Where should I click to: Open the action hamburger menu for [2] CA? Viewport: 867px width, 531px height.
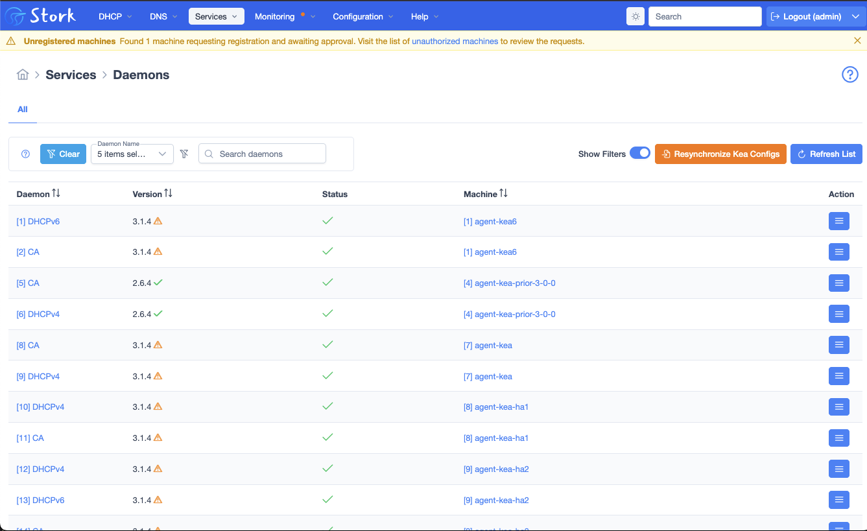pos(838,252)
